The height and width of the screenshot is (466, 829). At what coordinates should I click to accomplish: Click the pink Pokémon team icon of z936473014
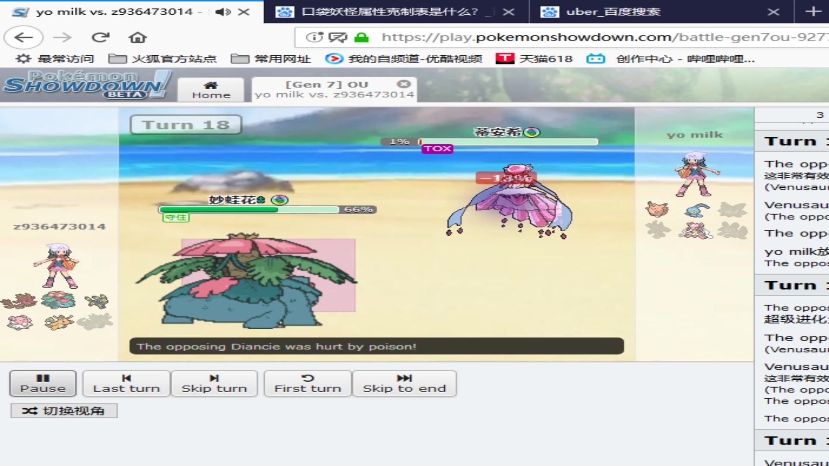[x=20, y=322]
